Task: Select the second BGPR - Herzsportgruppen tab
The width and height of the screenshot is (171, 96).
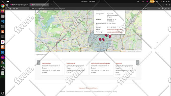Action: [39, 5]
